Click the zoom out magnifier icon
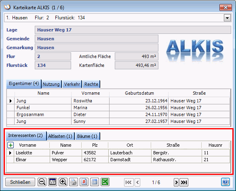Image resolution: width=236 pixels, height=191 pixels. [42, 182]
